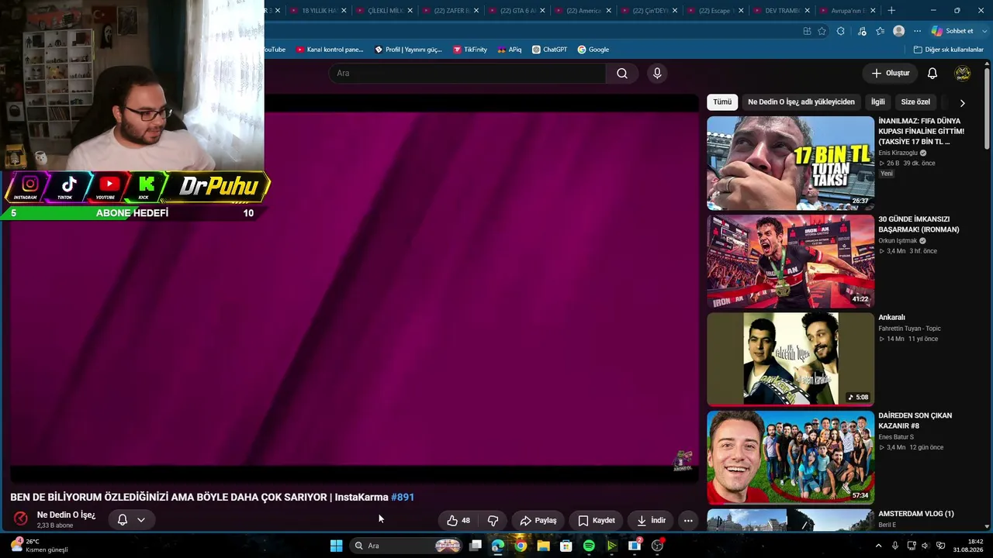Viewport: 993px width, 558px height.
Task: Click the Kaydet save button
Action: (596, 520)
